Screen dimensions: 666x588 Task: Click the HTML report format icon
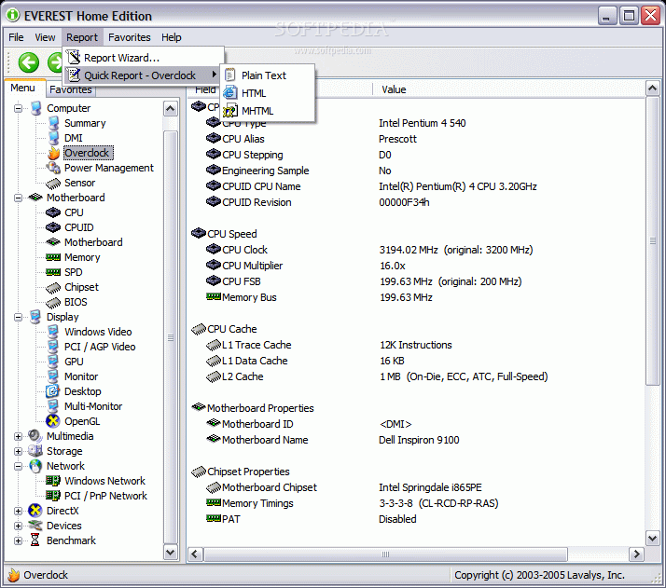point(229,93)
